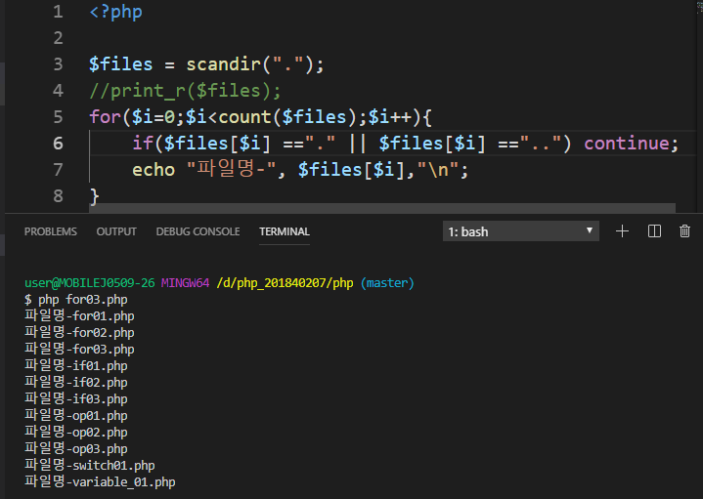This screenshot has height=499, width=703.
Task: Click the 'user@MOBILEJ0509-26' prompt text
Action: [x=90, y=283]
